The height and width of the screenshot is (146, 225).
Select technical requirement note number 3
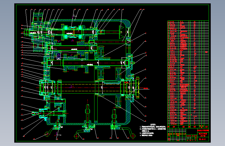147,133
